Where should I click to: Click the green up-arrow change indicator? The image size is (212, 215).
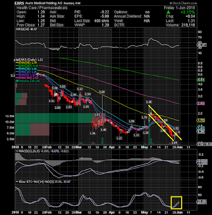pos(168,12)
